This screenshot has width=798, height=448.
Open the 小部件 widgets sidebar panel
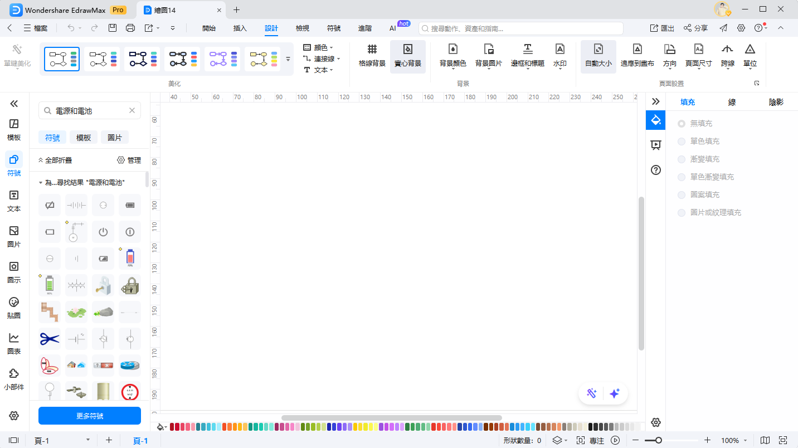tap(14, 374)
